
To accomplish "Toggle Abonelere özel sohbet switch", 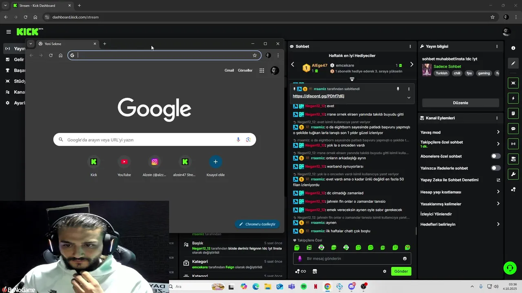I will [495, 156].
